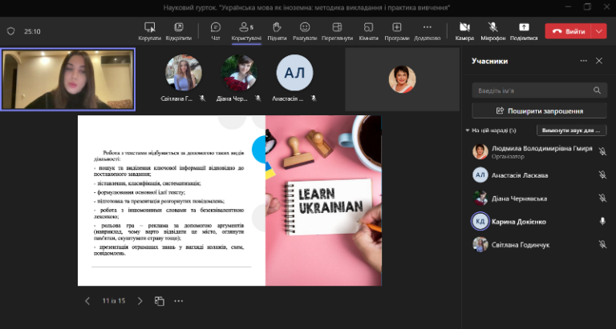Collapse the 'На цій нараді' participant list
Screen dimensions: 616x329
tap(468, 130)
